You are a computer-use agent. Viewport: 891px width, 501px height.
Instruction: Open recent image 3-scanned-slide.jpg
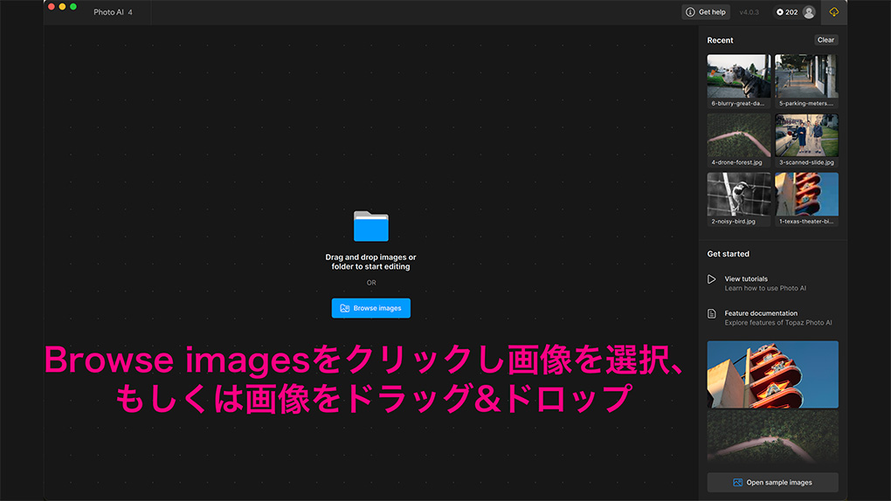coord(806,140)
